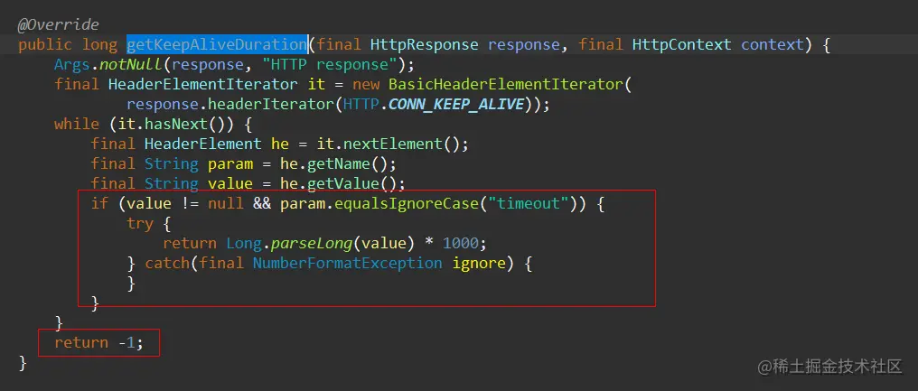This screenshot has width=918, height=391.
Task: Click the Long class reference
Action: pyautogui.click(x=244, y=243)
